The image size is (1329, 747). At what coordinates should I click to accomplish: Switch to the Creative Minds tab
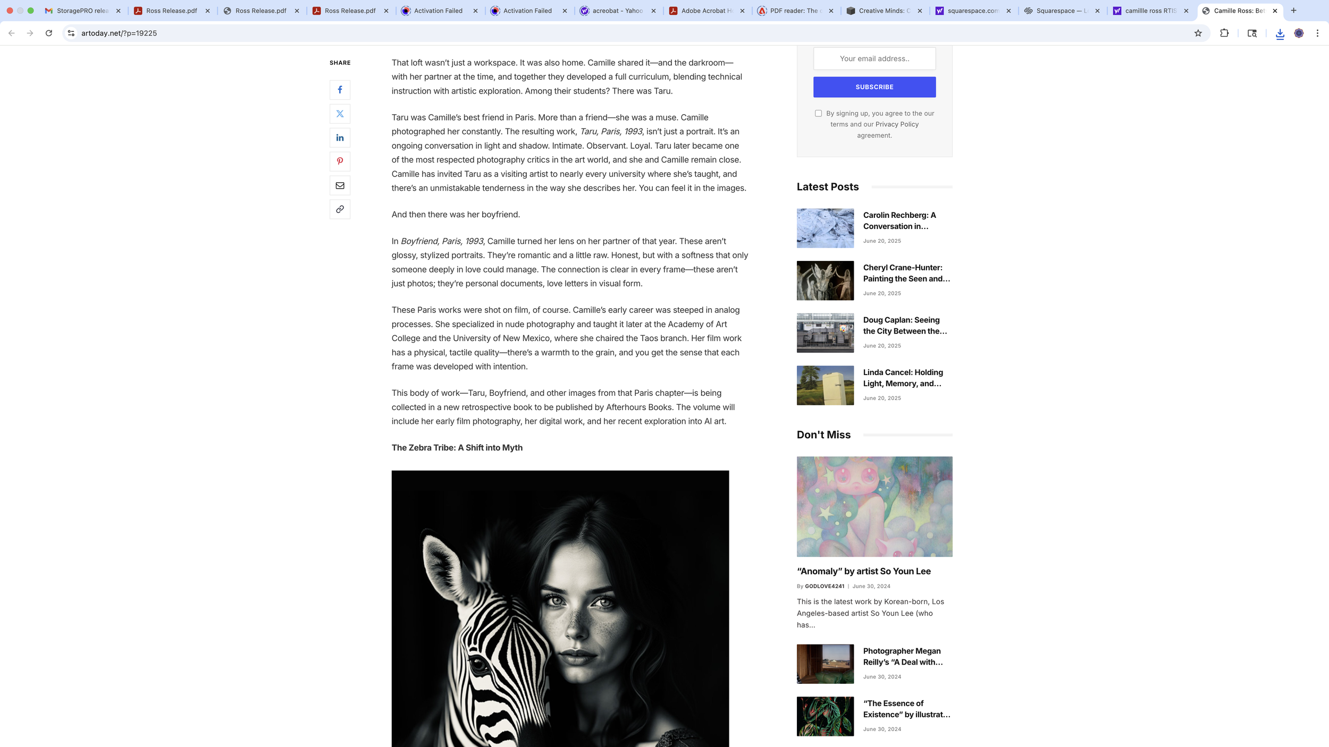(884, 11)
